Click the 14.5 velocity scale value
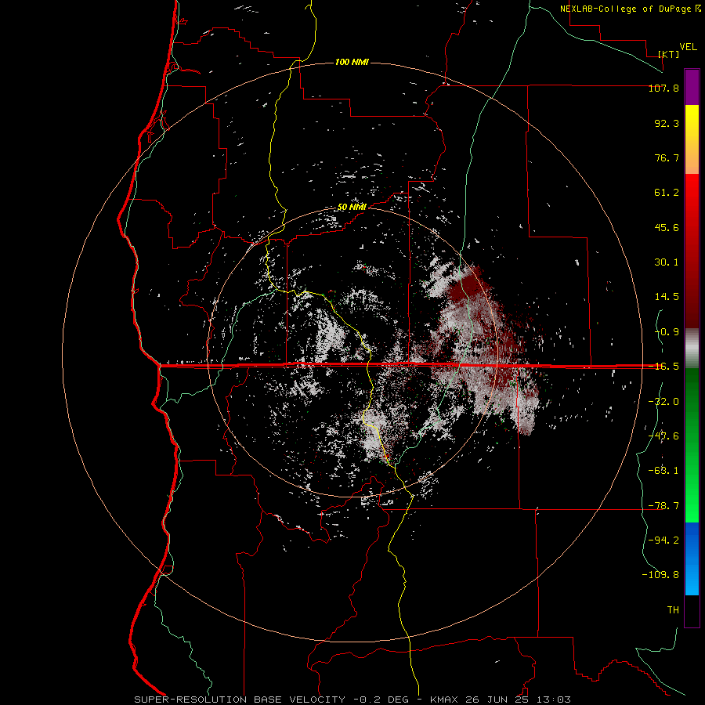 coord(667,297)
